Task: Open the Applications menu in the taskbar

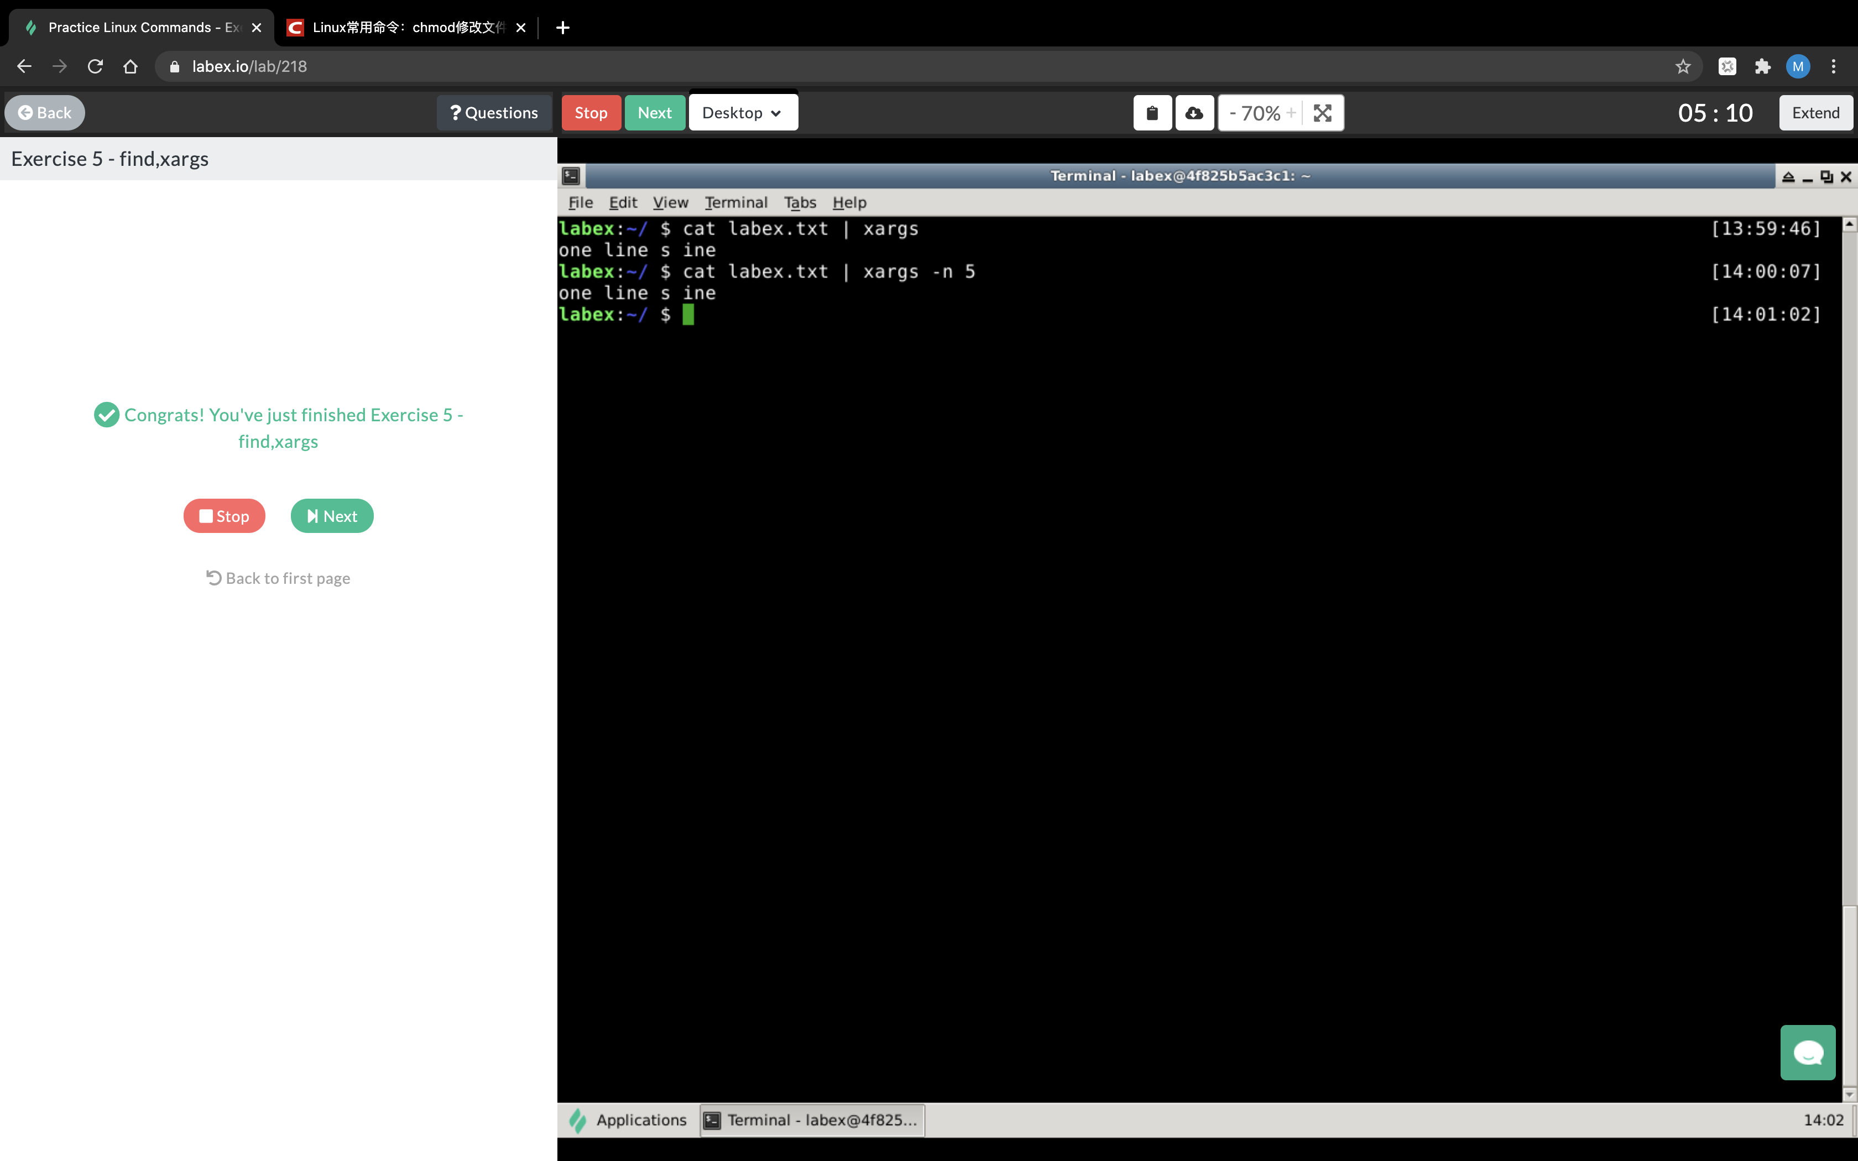Action: (x=628, y=1120)
